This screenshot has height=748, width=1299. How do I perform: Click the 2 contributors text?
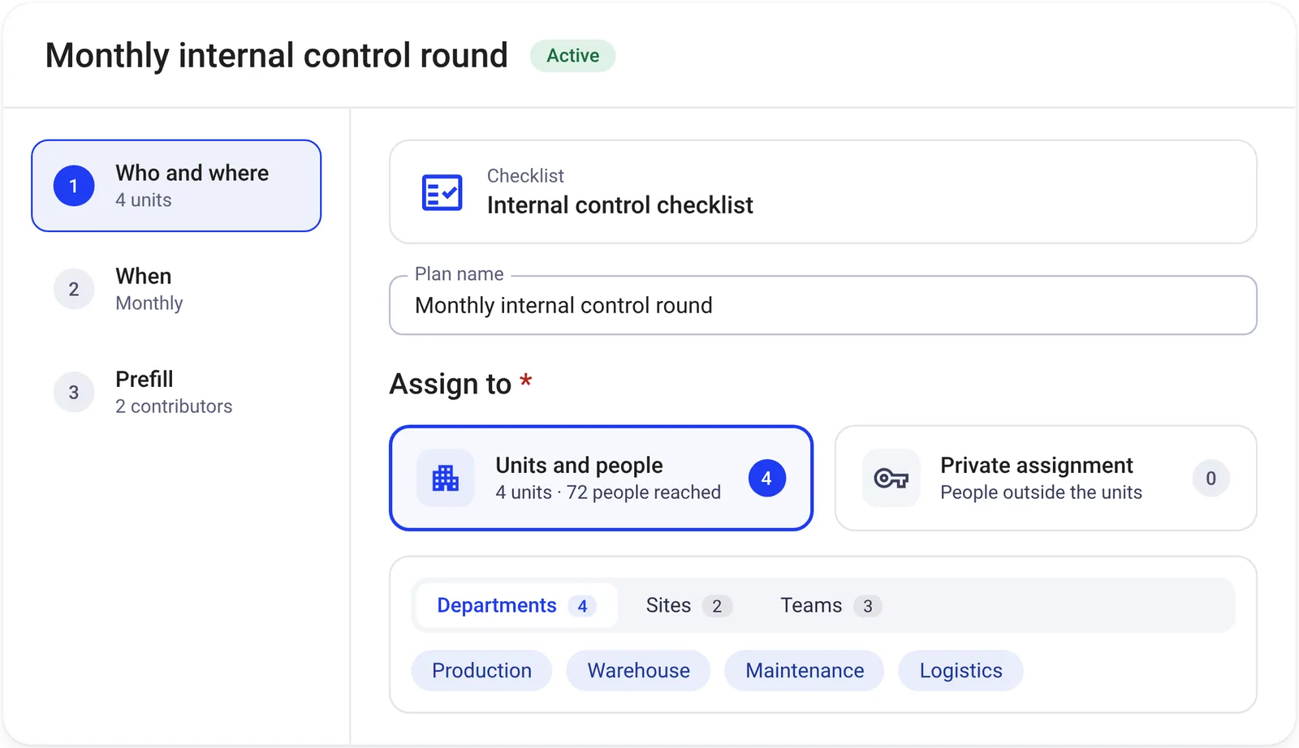tap(174, 406)
